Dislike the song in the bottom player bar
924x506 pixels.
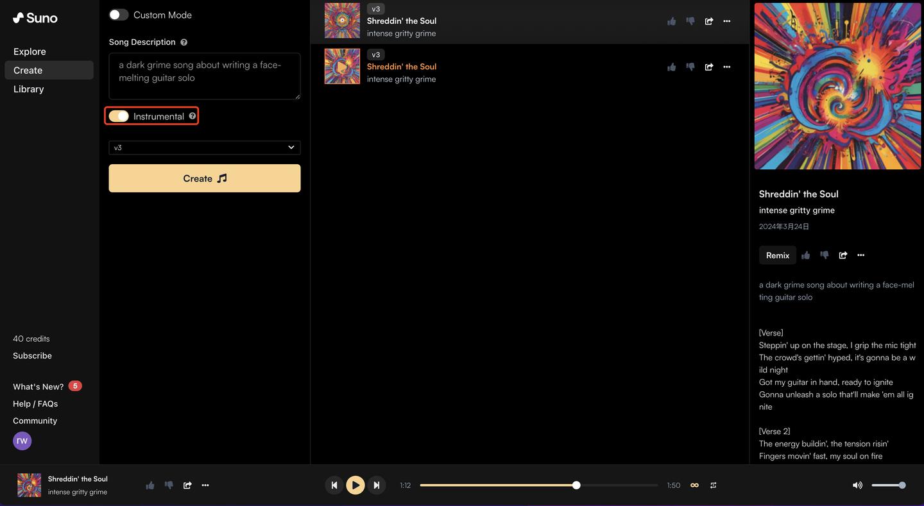[x=169, y=485]
